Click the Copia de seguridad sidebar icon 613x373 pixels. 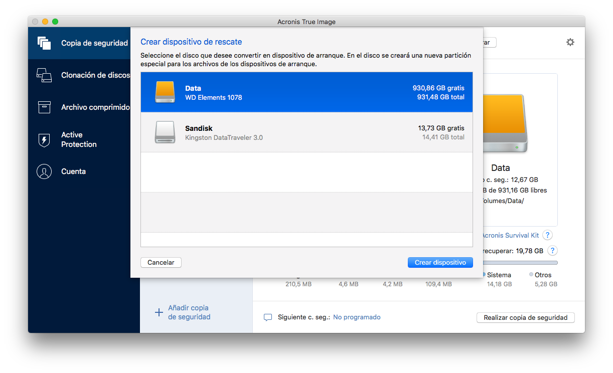44,43
